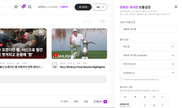Close the 모듈설정 panel with X
Viewport: 182px width, 108px height.
176,7
